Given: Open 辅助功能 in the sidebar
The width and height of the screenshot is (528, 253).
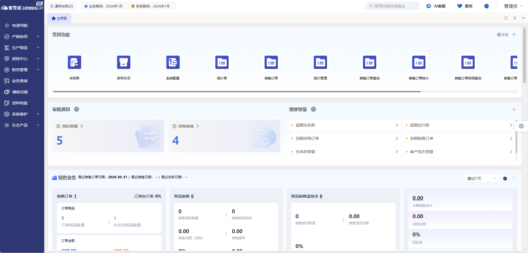Looking at the screenshot, I should point(22,92).
